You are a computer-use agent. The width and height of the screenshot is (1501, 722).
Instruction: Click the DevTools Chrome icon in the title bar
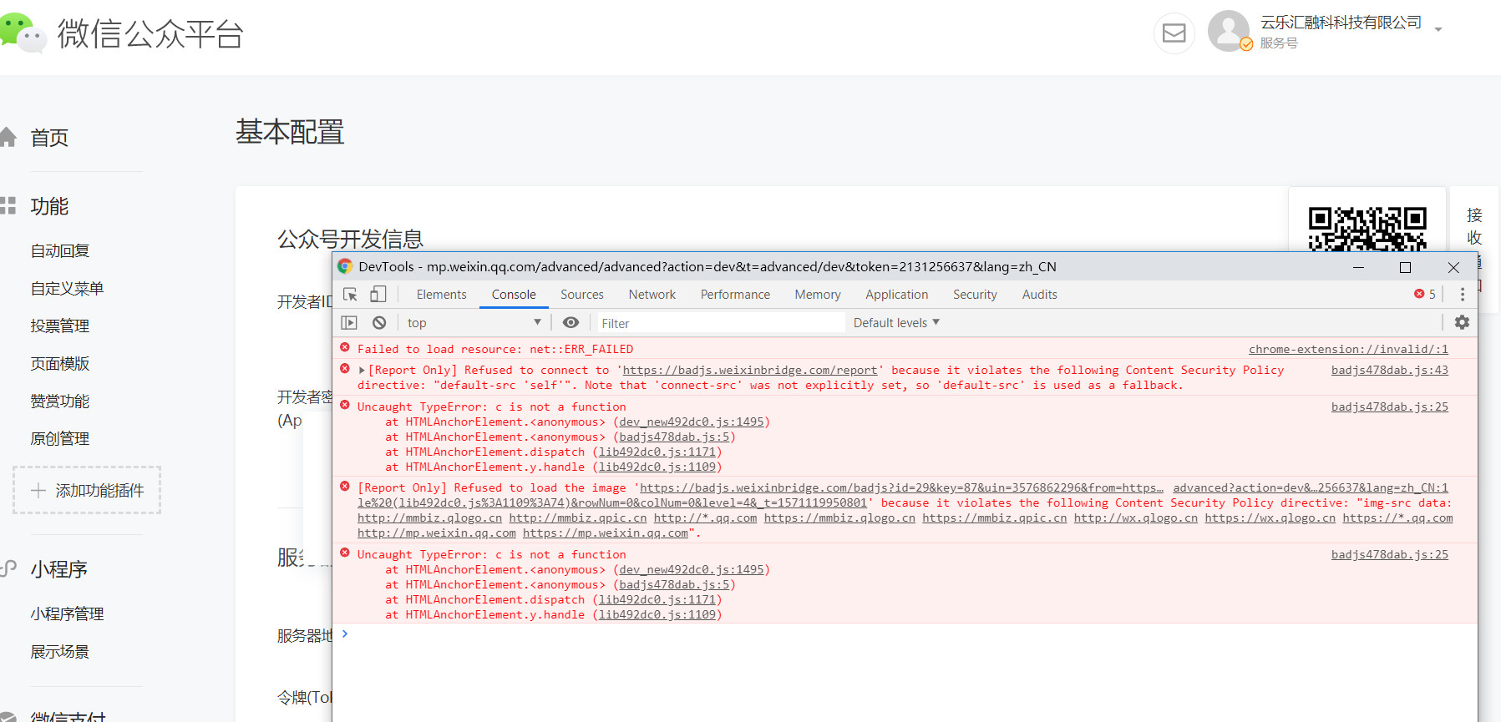pyautogui.click(x=345, y=266)
